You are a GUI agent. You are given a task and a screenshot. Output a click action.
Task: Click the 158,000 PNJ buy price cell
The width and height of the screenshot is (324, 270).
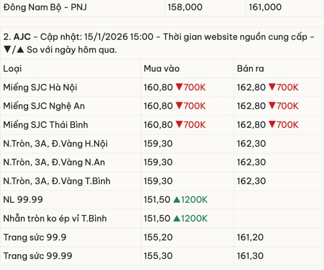[186, 7]
